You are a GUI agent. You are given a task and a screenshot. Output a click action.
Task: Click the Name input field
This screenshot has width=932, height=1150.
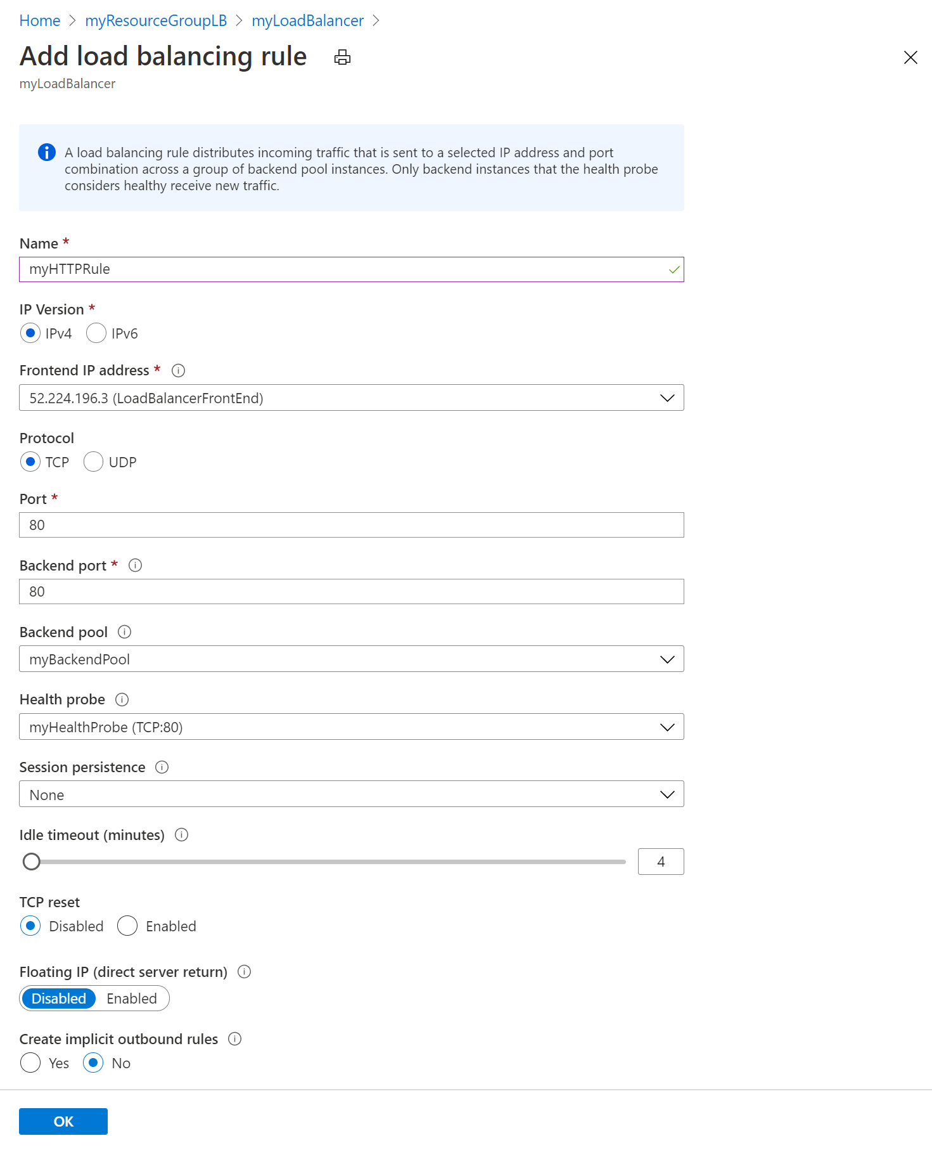tap(342, 269)
